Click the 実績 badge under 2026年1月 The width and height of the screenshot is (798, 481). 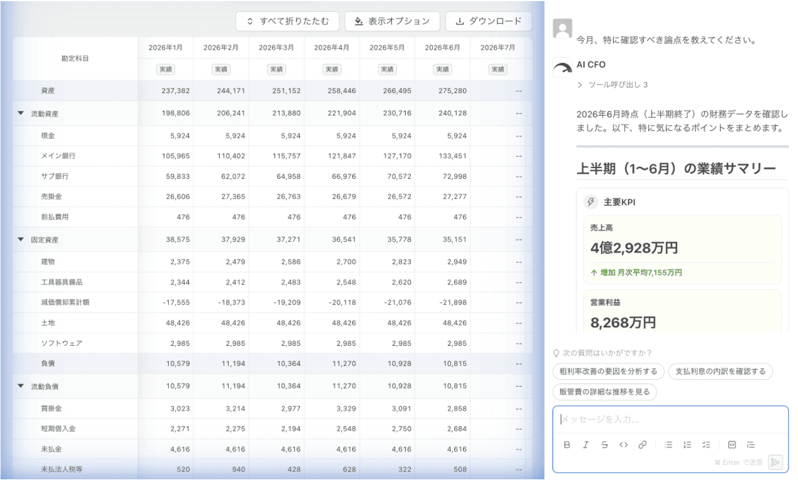click(166, 70)
